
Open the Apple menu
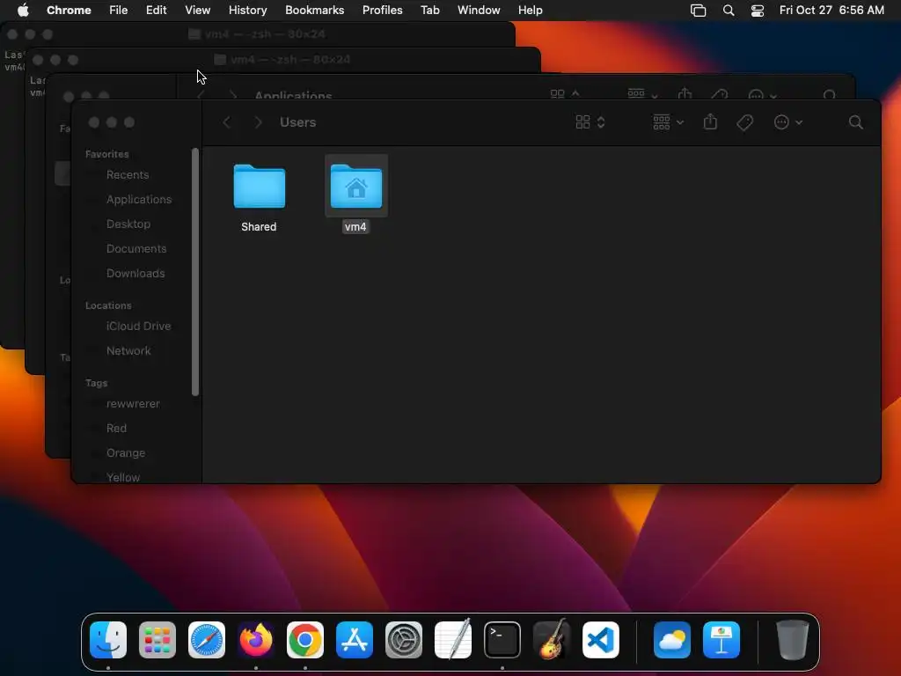23,11
